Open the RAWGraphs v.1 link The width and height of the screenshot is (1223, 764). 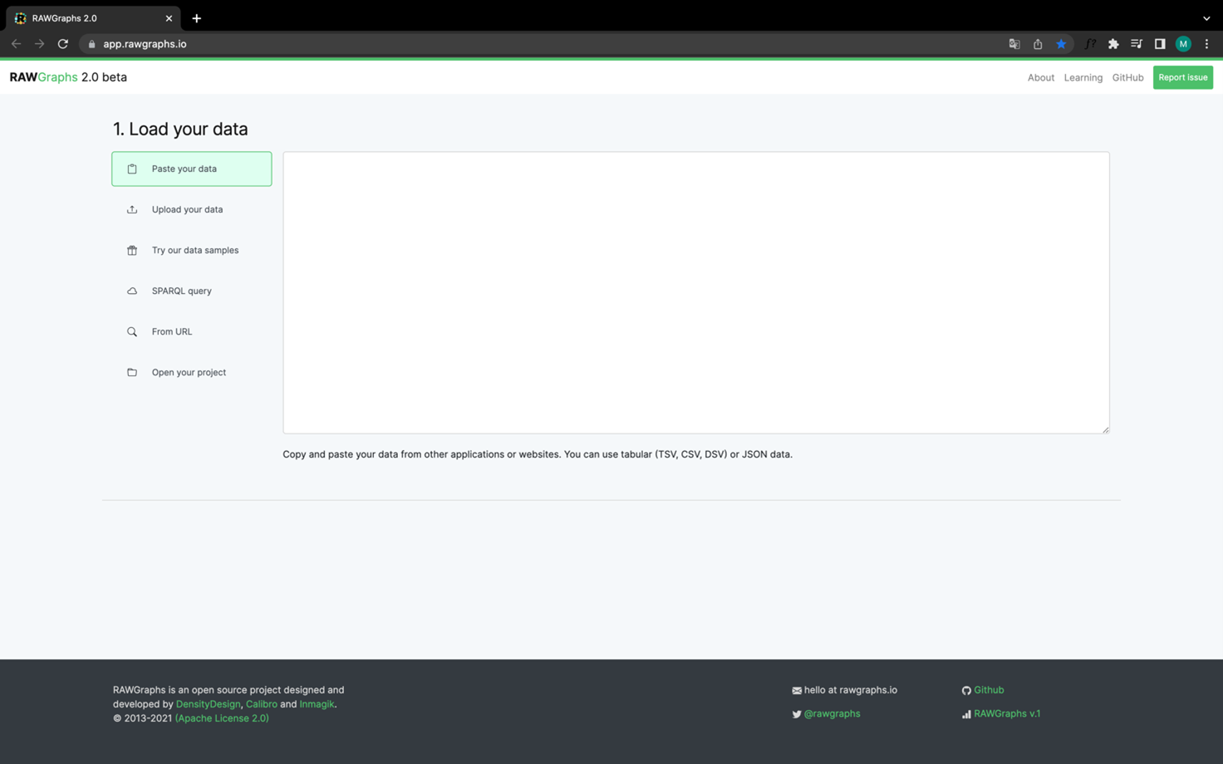(x=1007, y=714)
